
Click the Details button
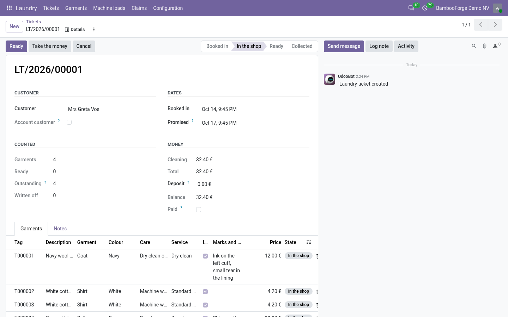tap(75, 30)
